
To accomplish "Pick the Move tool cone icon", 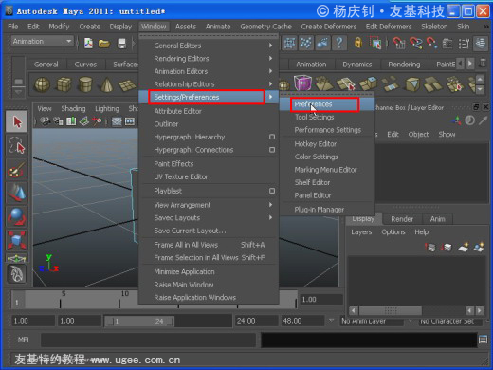I will (17, 193).
